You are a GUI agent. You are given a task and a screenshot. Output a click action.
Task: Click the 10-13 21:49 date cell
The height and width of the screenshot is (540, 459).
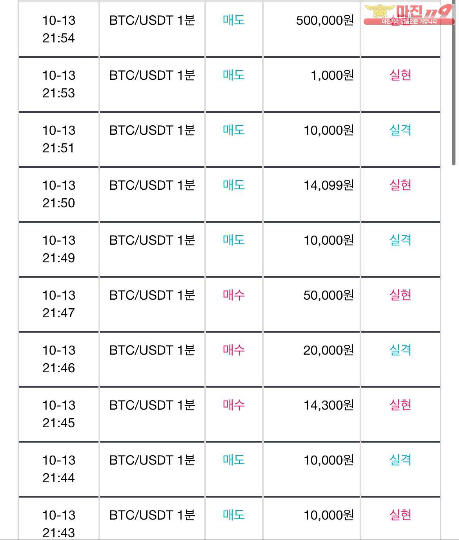coord(59,249)
